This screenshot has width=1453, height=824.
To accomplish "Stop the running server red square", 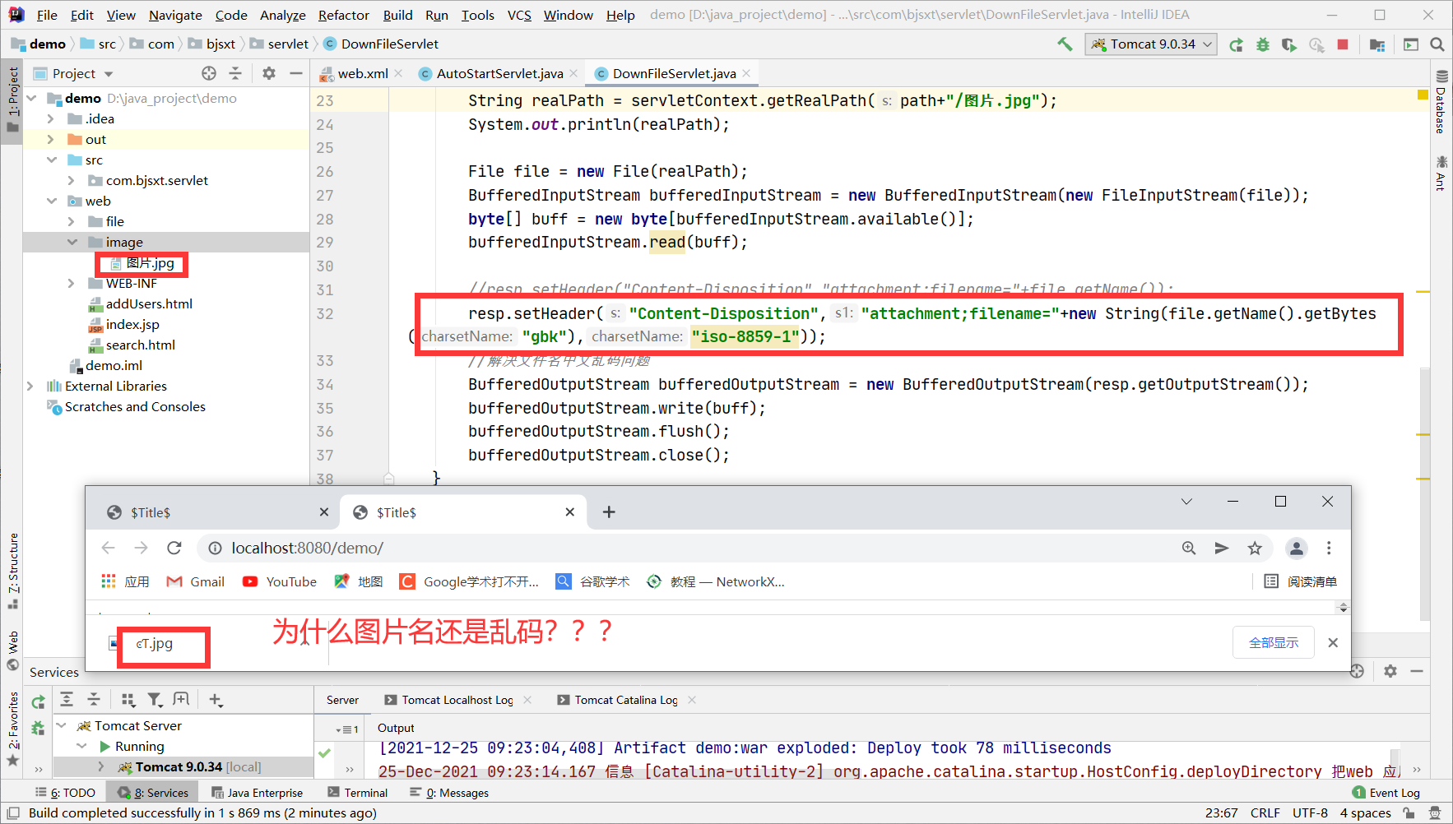I will pyautogui.click(x=1343, y=44).
